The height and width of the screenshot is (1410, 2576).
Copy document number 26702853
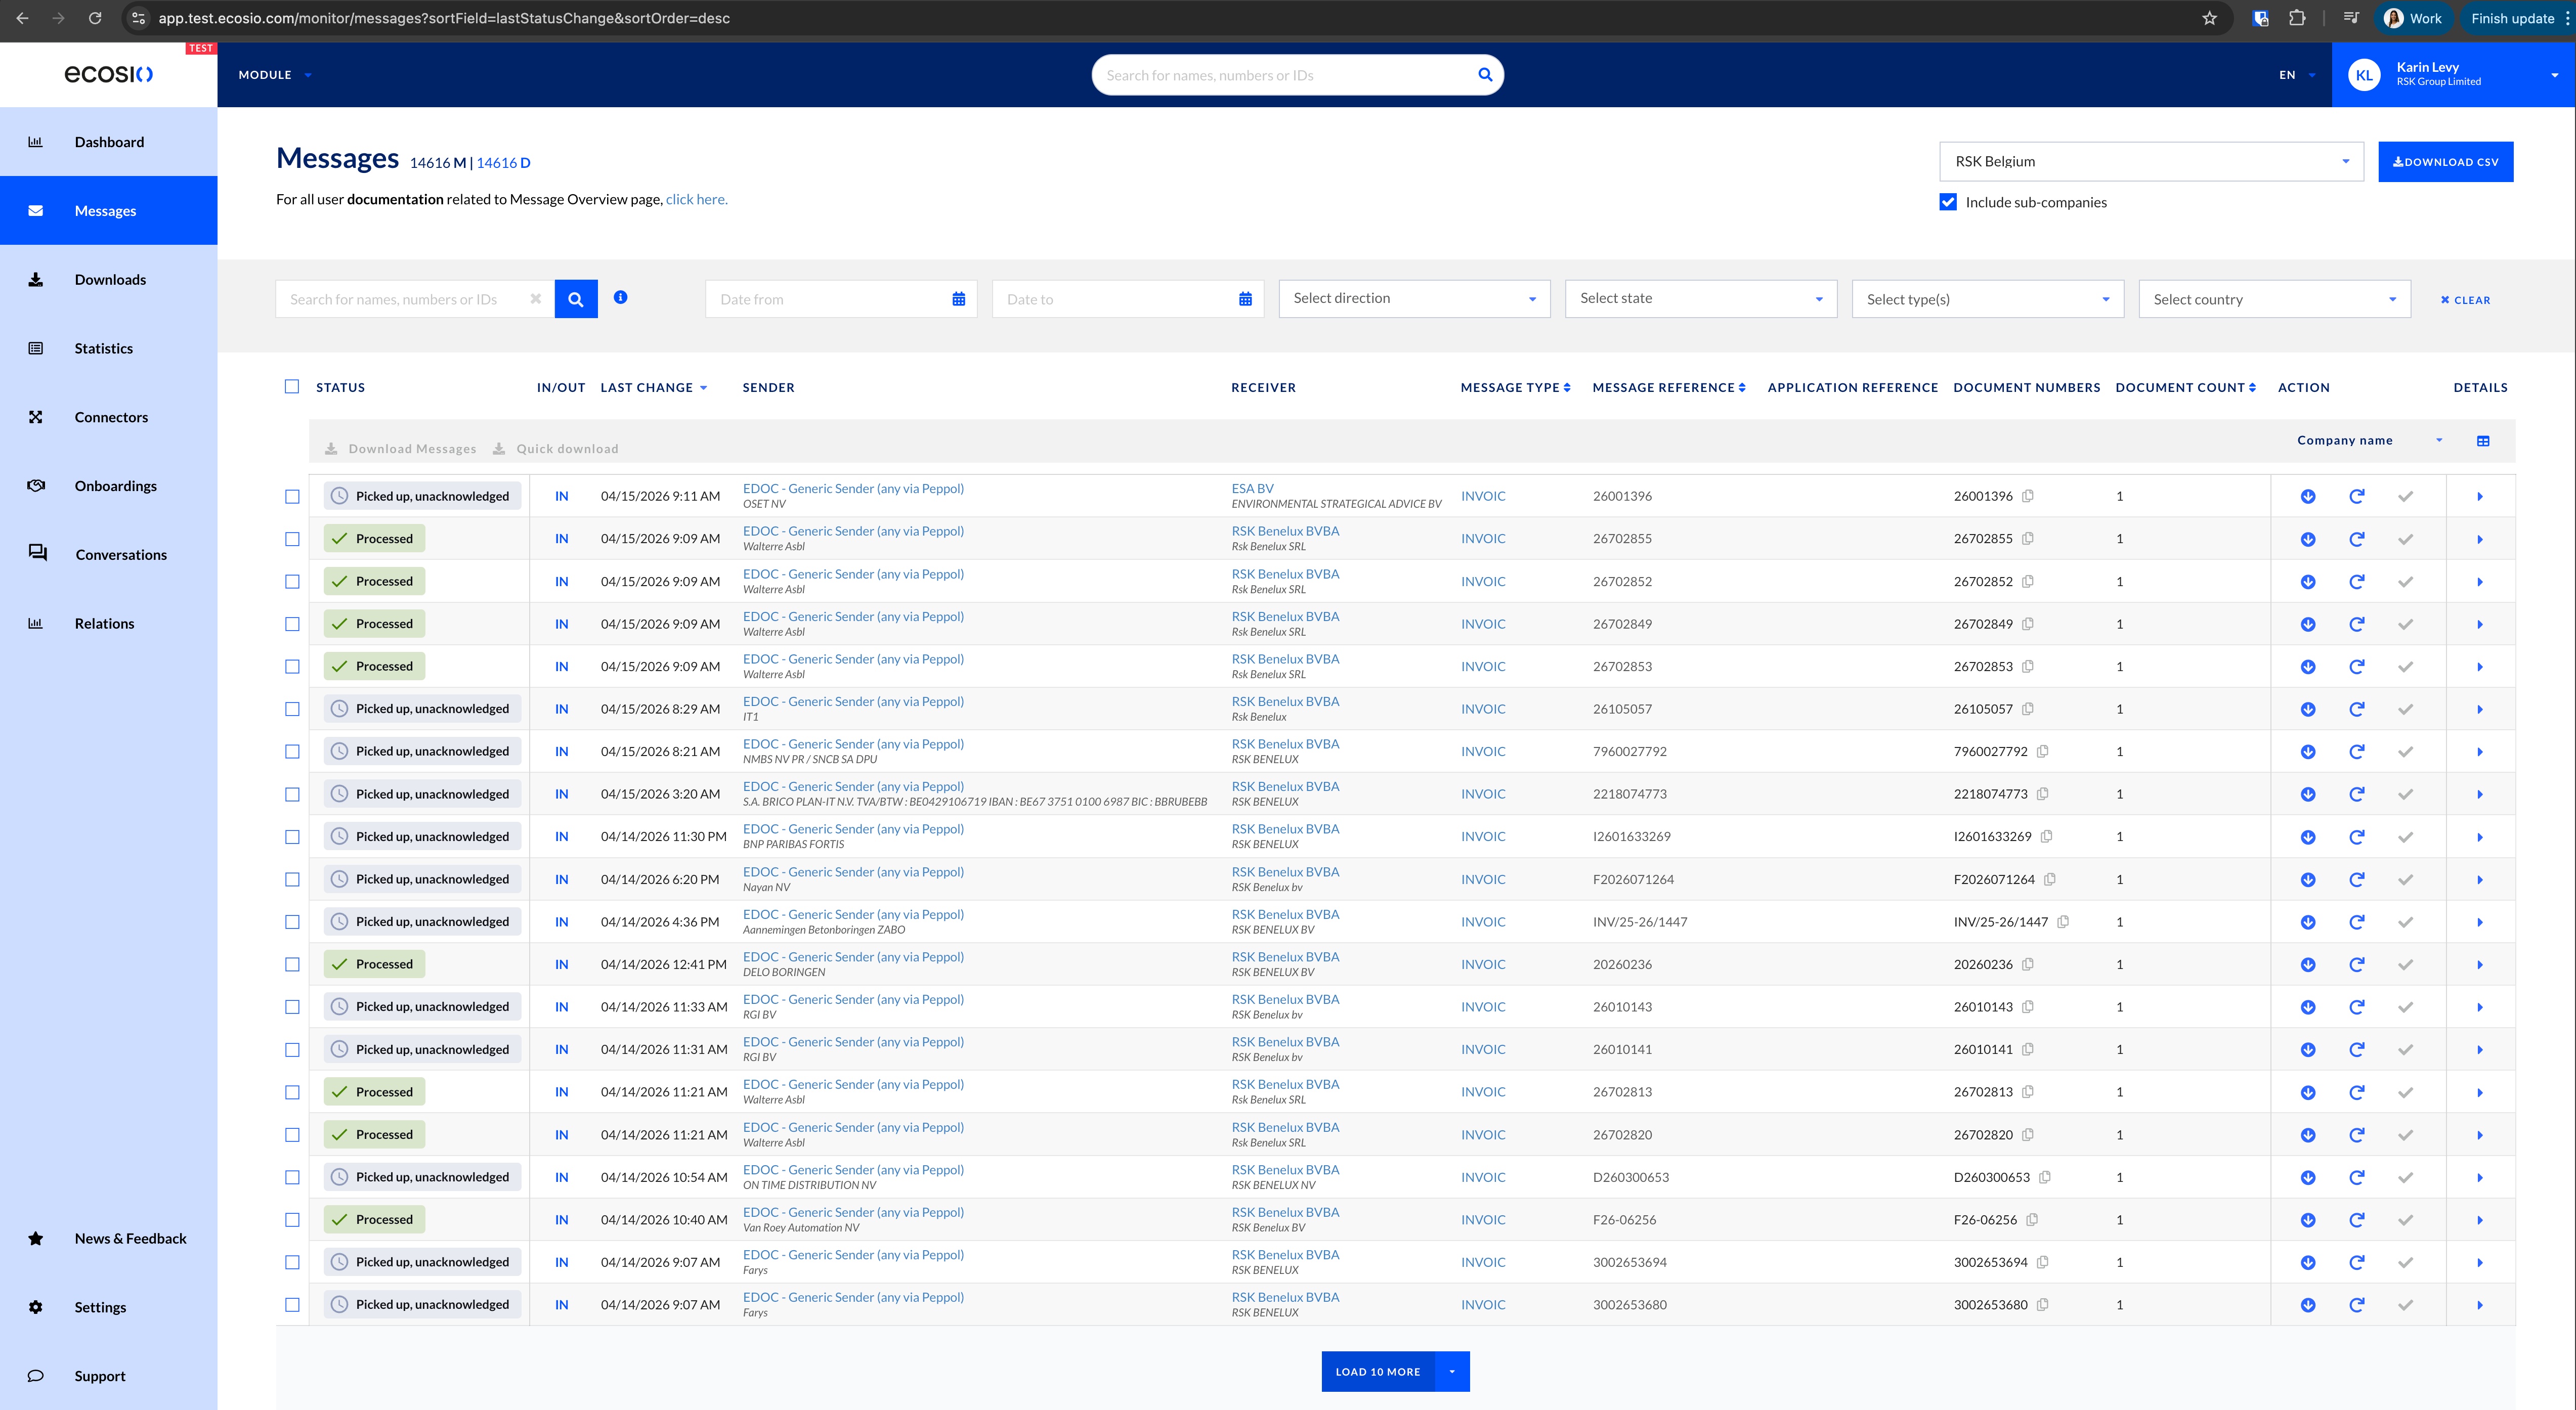click(x=2028, y=666)
